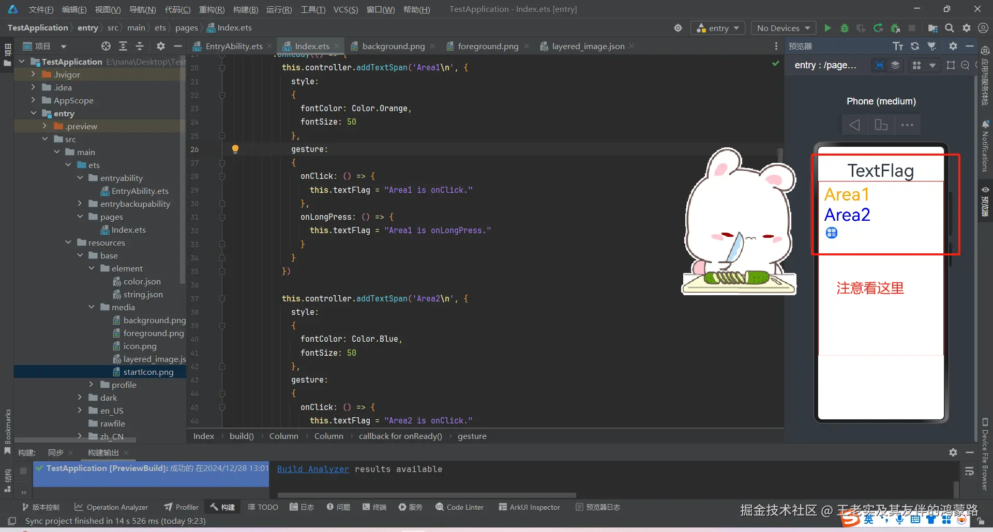Expand the profile folder
This screenshot has height=532, width=993.
coord(92,385)
